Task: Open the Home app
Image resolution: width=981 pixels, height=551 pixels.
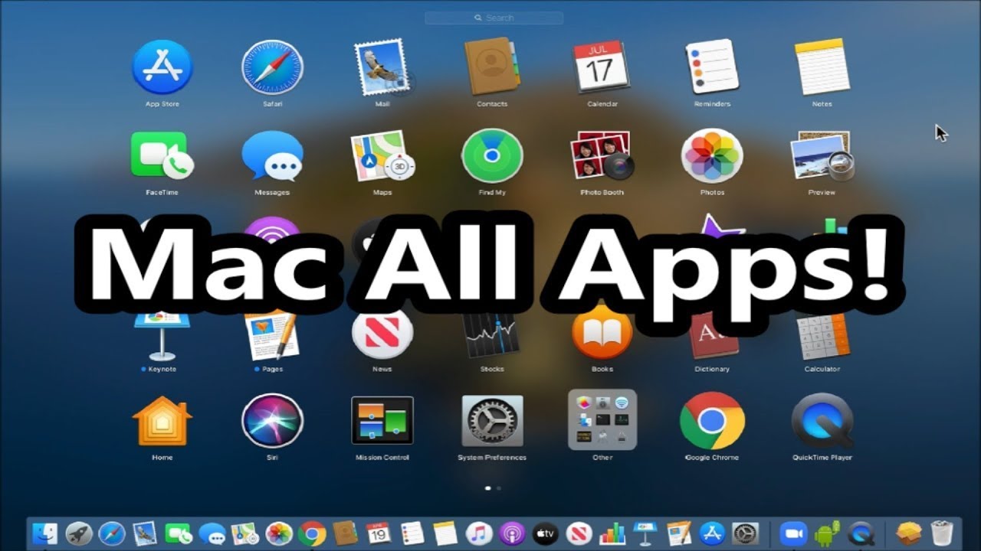Action: point(162,420)
